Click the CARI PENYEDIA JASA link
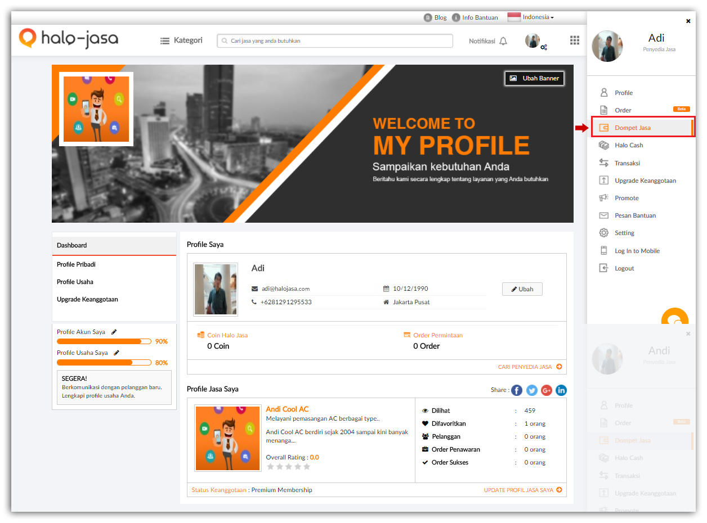707x523 pixels. tap(530, 367)
